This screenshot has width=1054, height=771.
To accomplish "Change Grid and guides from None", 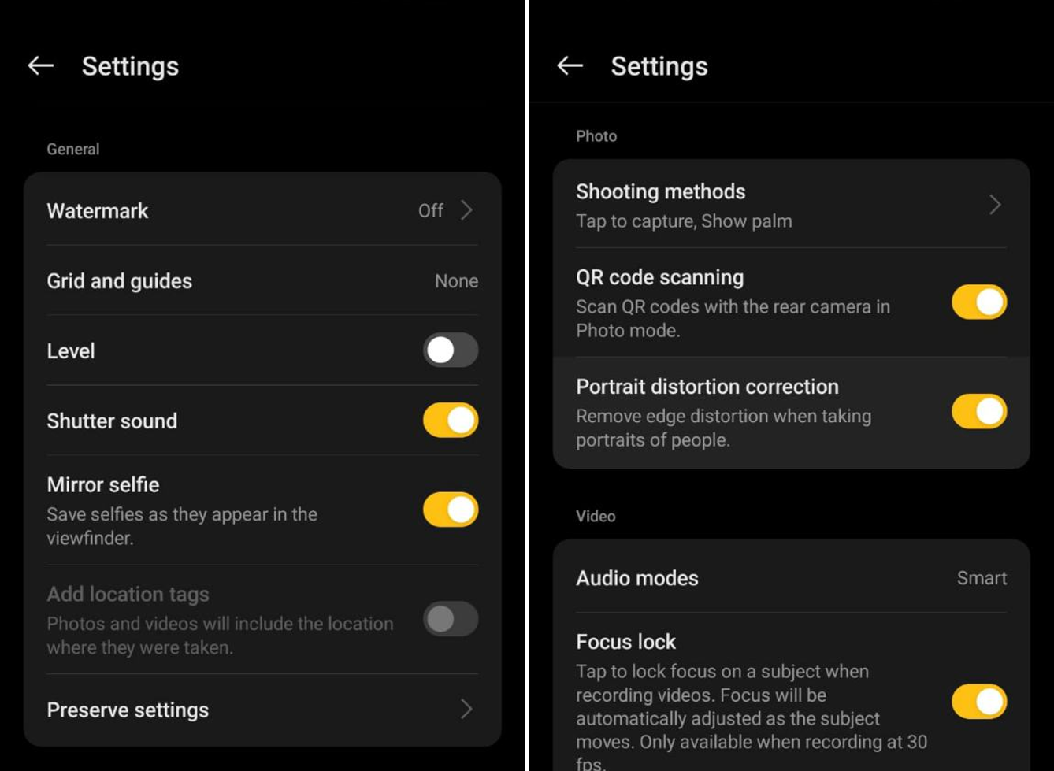I will [x=456, y=281].
